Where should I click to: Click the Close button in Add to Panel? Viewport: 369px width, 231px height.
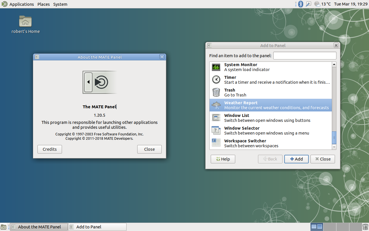323,159
